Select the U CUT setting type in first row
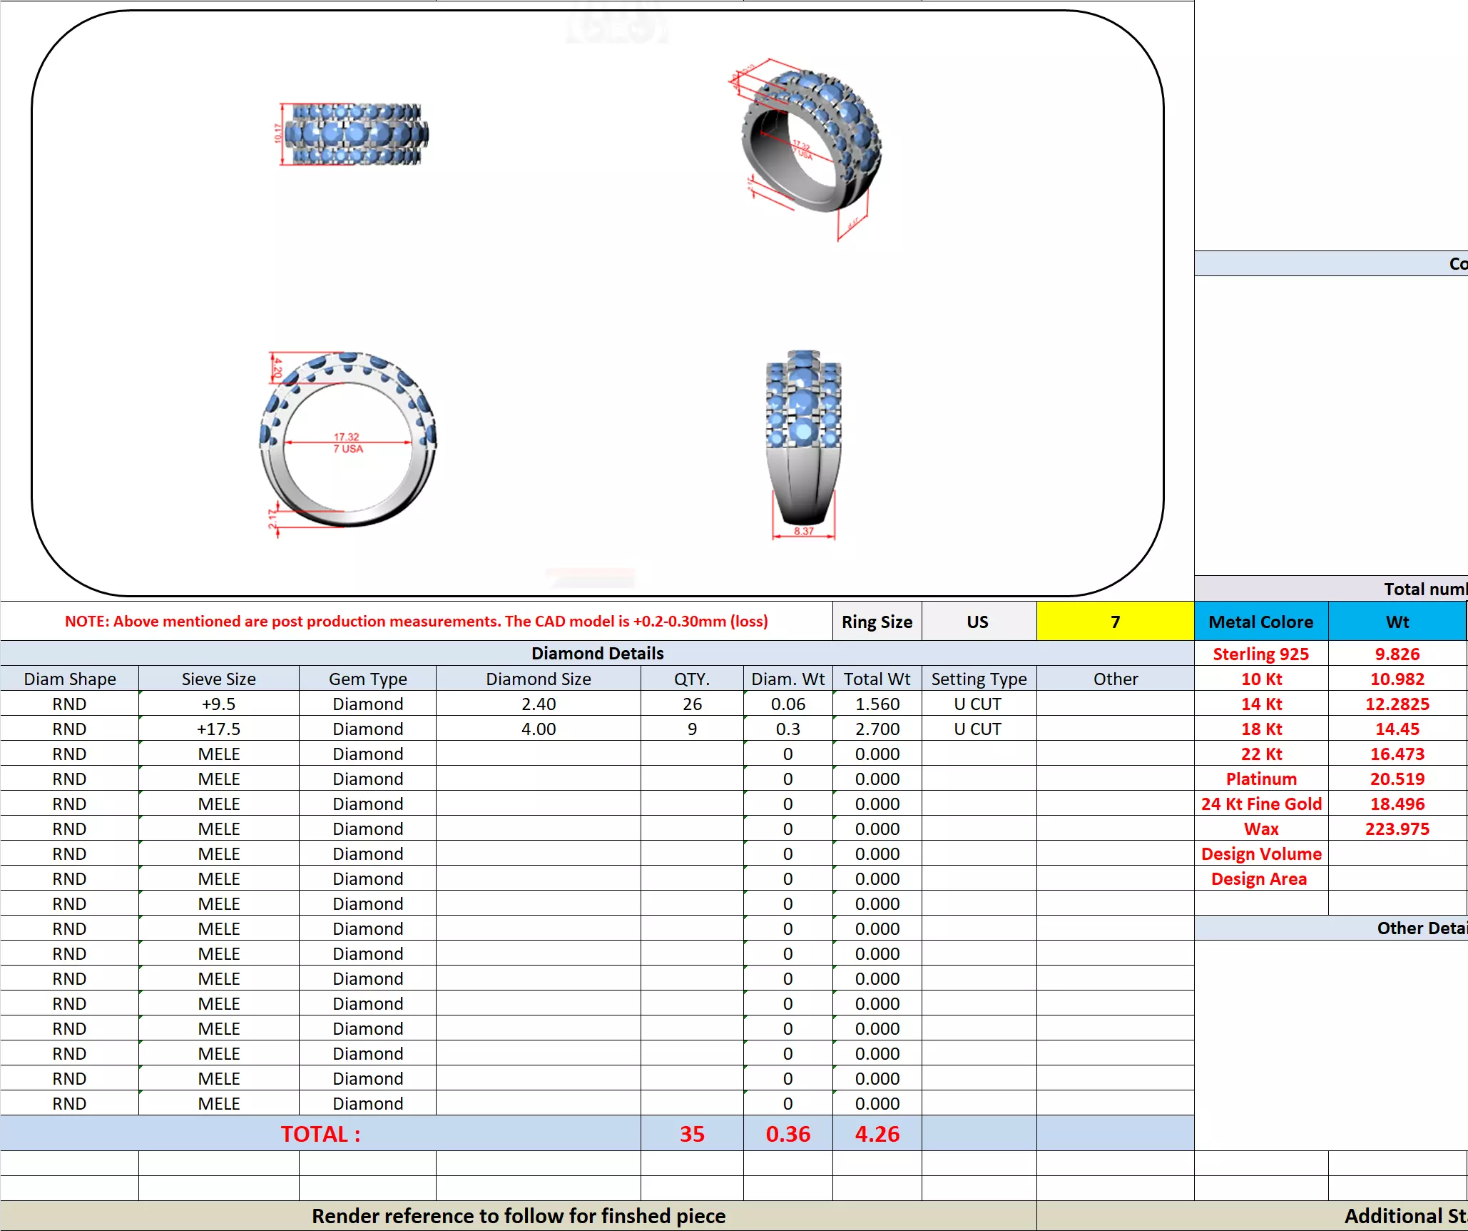 (x=978, y=704)
